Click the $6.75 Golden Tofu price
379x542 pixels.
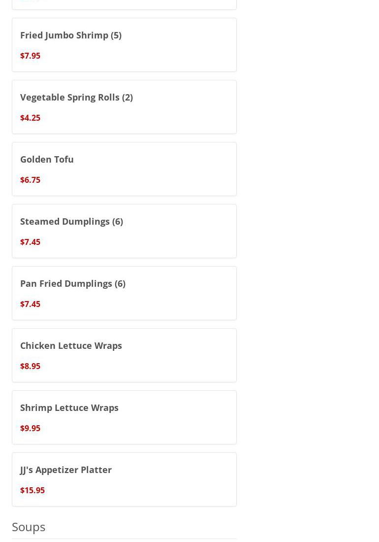(31, 180)
